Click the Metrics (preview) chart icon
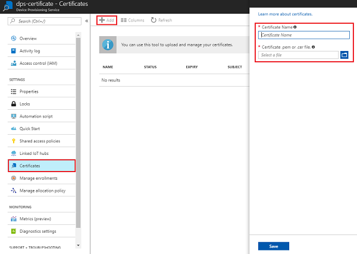The width and height of the screenshot is (357, 254). tap(13, 219)
